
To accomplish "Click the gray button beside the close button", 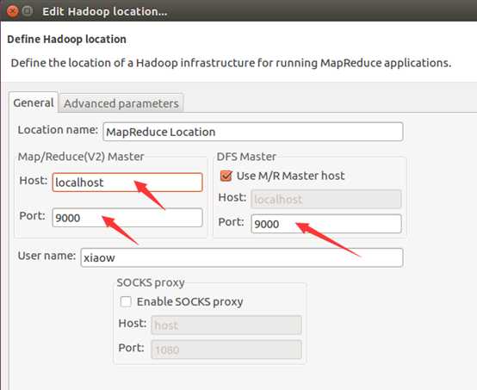I will point(28,11).
